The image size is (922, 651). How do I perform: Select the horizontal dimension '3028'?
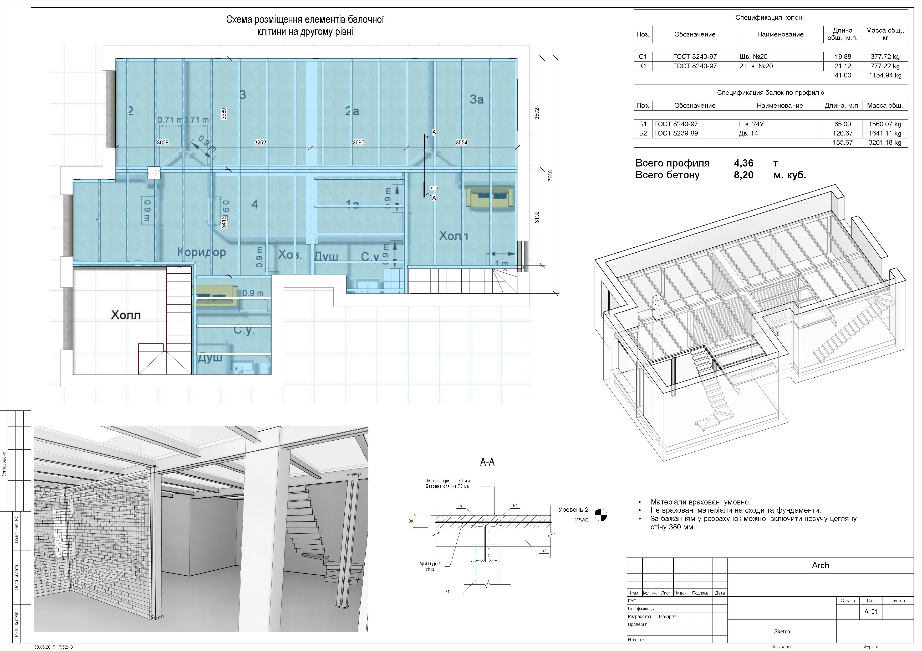163,142
